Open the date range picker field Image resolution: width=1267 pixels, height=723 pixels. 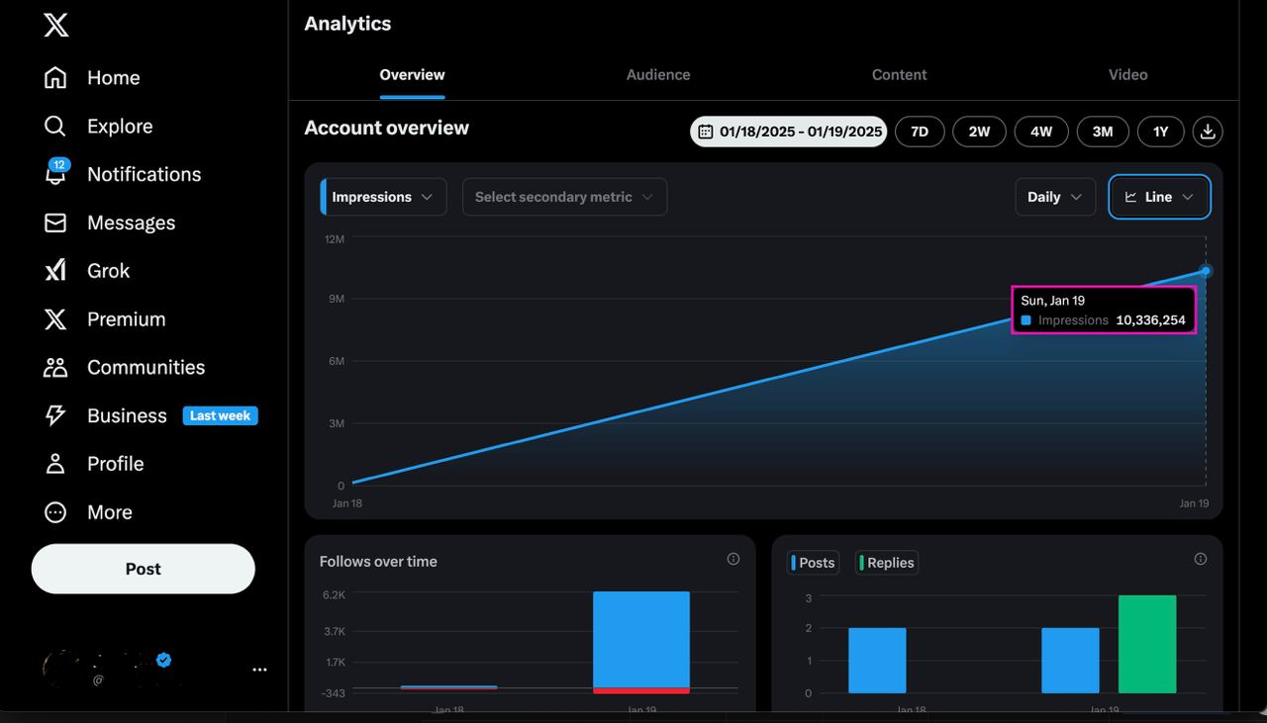[789, 132]
